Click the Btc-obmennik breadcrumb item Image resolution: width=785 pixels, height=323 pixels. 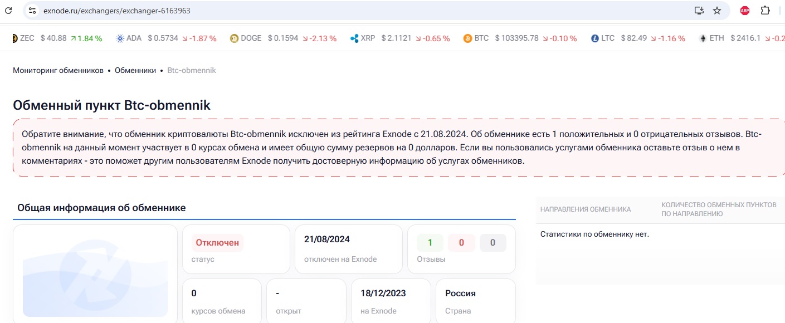click(x=191, y=71)
